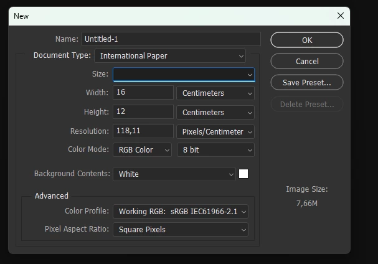Viewport: 378px width, 264px height.
Task: Open the Pixel Aspect Ratio dropdown
Action: pos(181,230)
